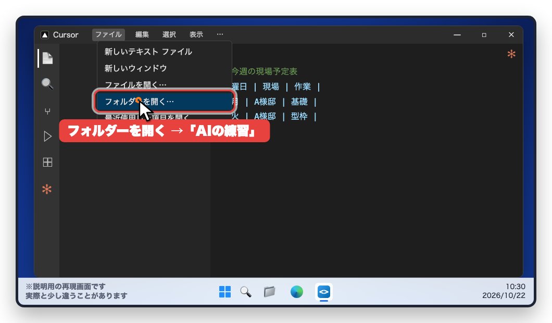Maximize the Cursor window
The height and width of the screenshot is (323, 552).
click(484, 35)
